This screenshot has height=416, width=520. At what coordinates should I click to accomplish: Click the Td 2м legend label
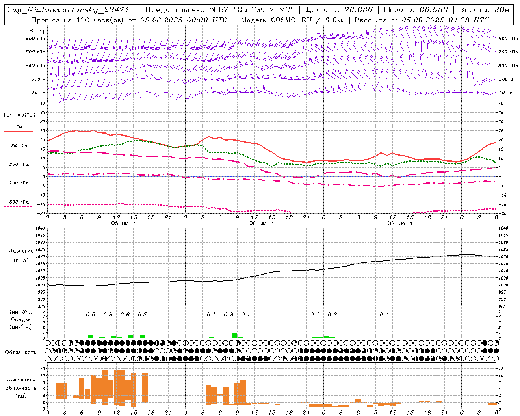19,145
